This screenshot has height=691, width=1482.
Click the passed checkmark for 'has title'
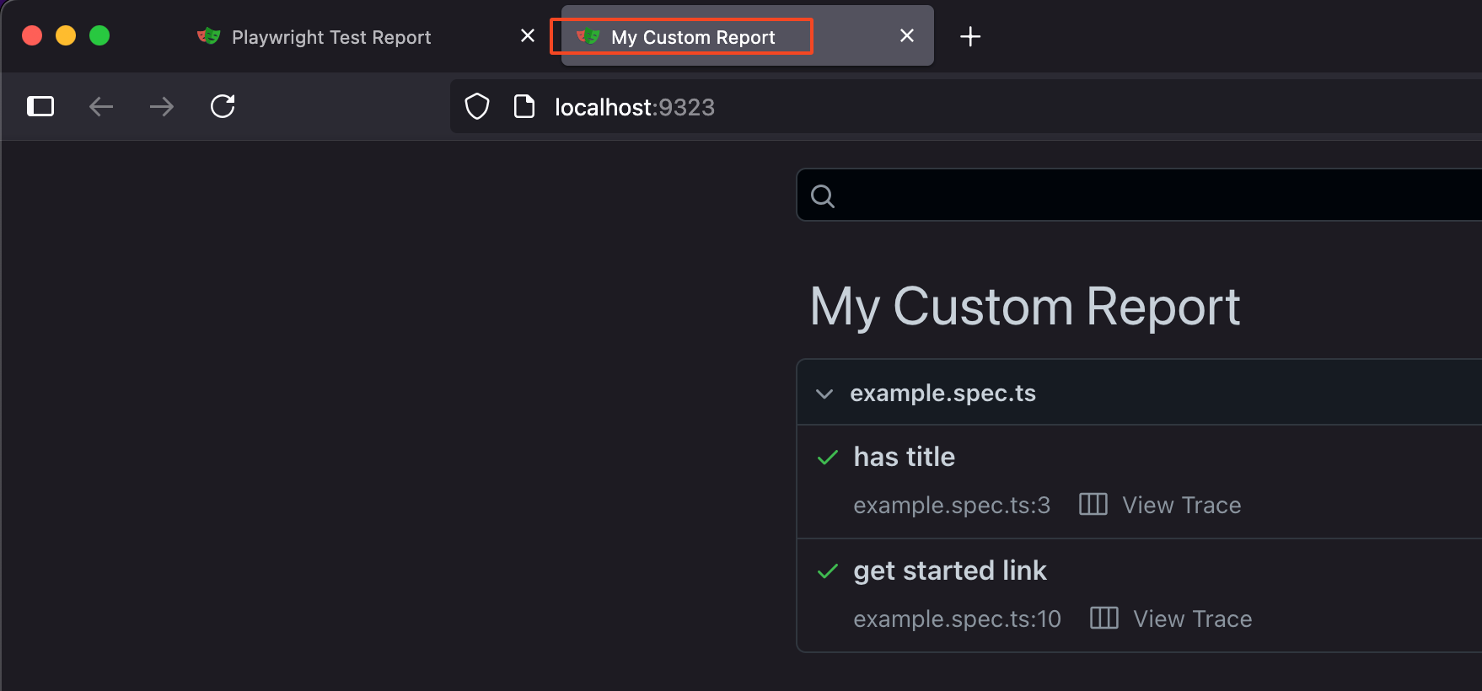click(x=828, y=458)
